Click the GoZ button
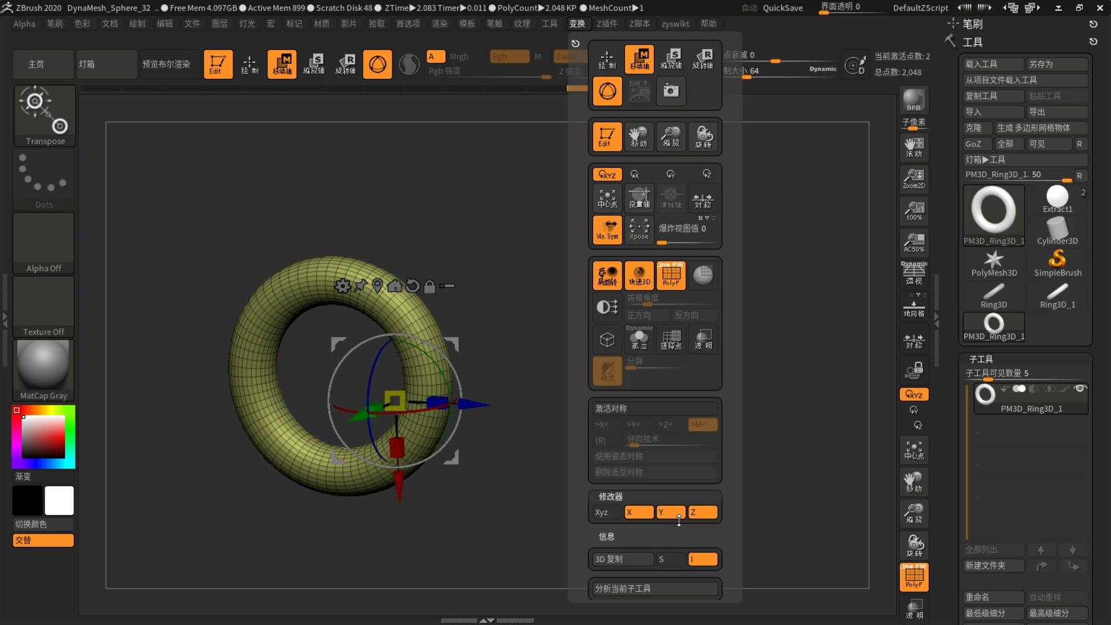Image resolution: width=1111 pixels, height=625 pixels. [976, 144]
